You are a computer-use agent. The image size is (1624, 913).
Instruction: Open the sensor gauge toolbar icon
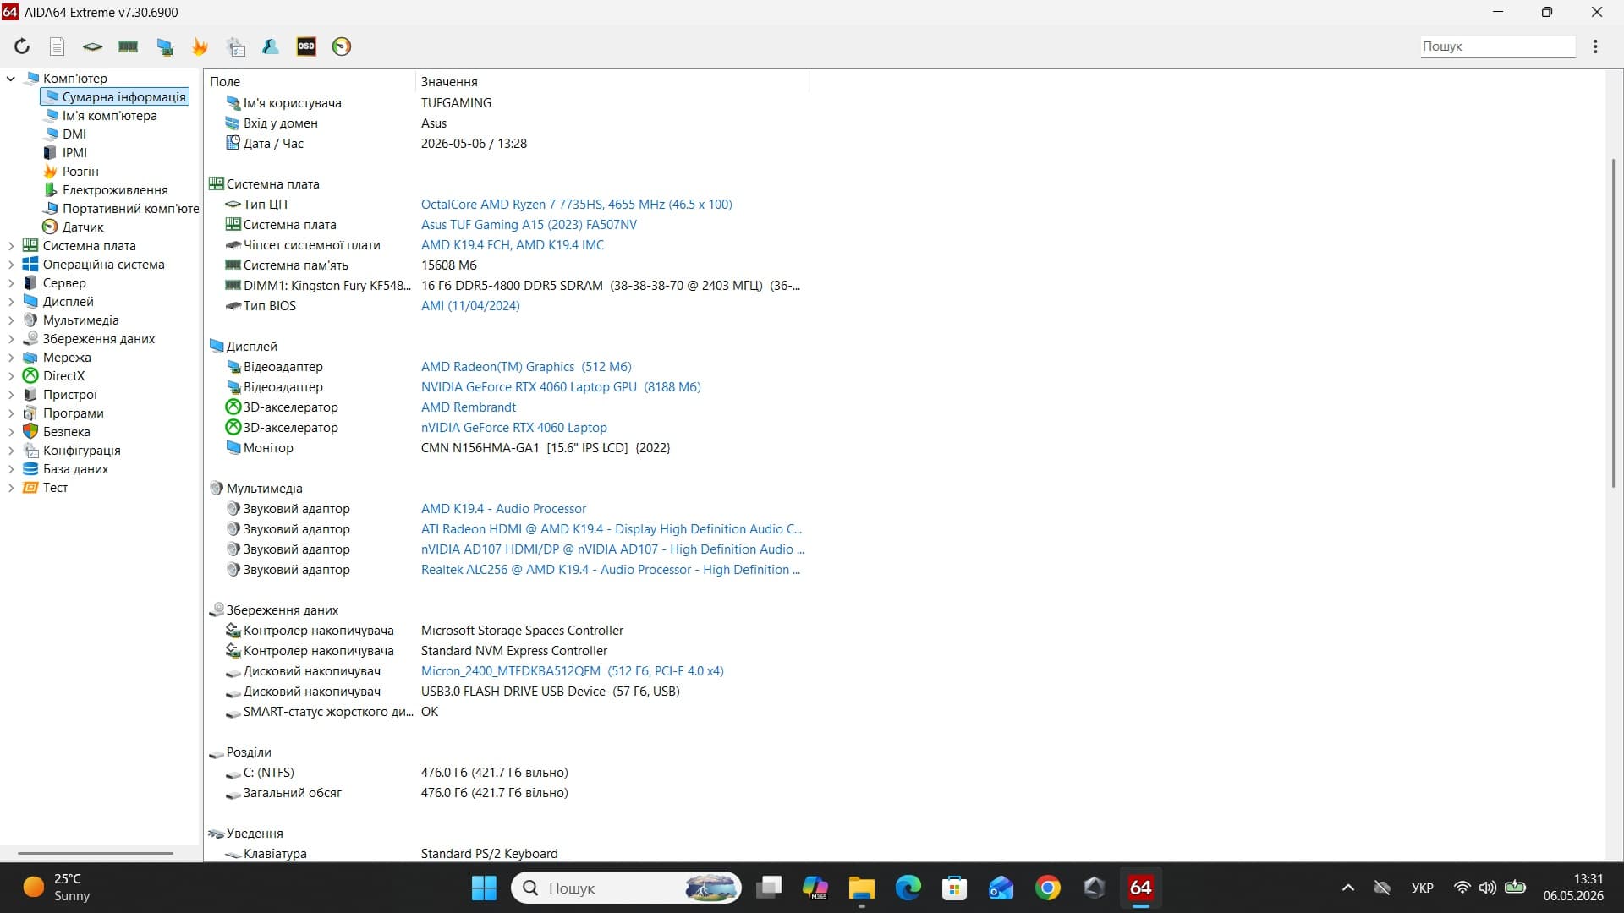pos(342,46)
